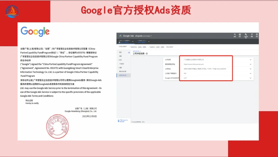Close 公司详细信息 with the circled X icon

click(147, 54)
